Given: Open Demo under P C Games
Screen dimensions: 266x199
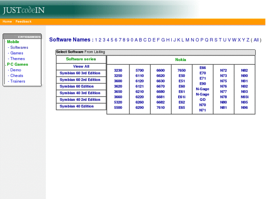Looking at the screenshot, I should pyautogui.click(x=16, y=70).
